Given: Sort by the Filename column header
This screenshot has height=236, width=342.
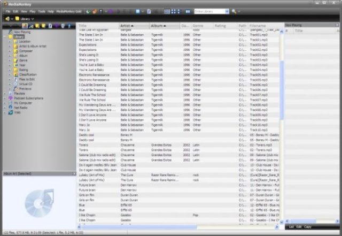Looking at the screenshot, I should tap(265, 26).
